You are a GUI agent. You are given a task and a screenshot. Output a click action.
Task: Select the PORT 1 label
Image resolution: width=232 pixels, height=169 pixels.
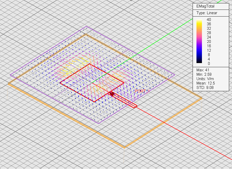point(142,91)
